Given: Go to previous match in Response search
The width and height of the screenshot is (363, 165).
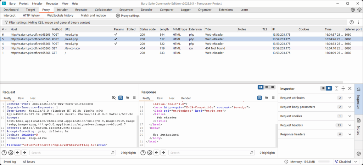Looking at the screenshot, I should (x=156, y=153).
